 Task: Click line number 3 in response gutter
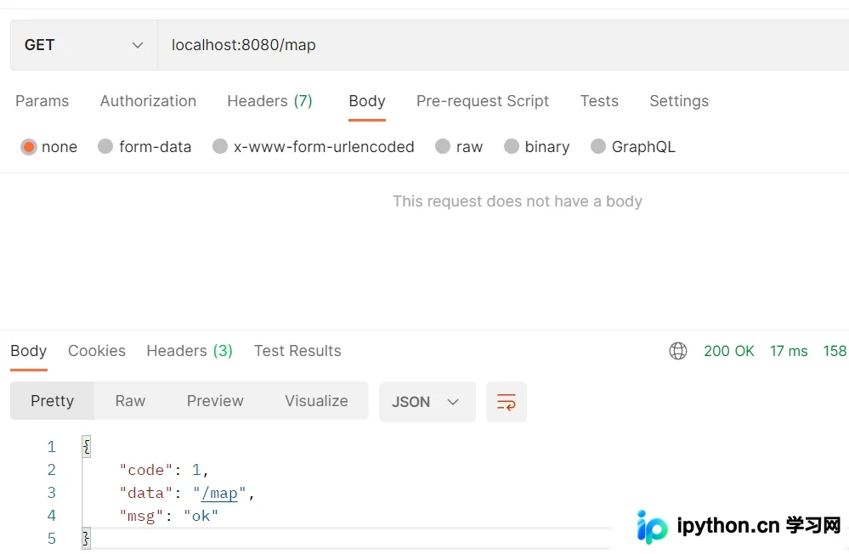coord(52,493)
